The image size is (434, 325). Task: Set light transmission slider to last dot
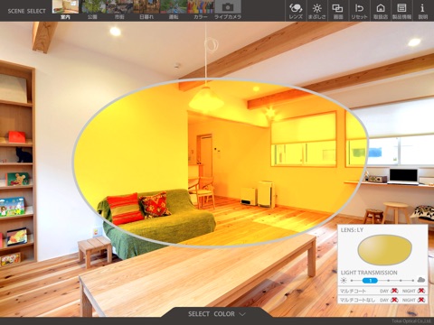[x=413, y=281]
